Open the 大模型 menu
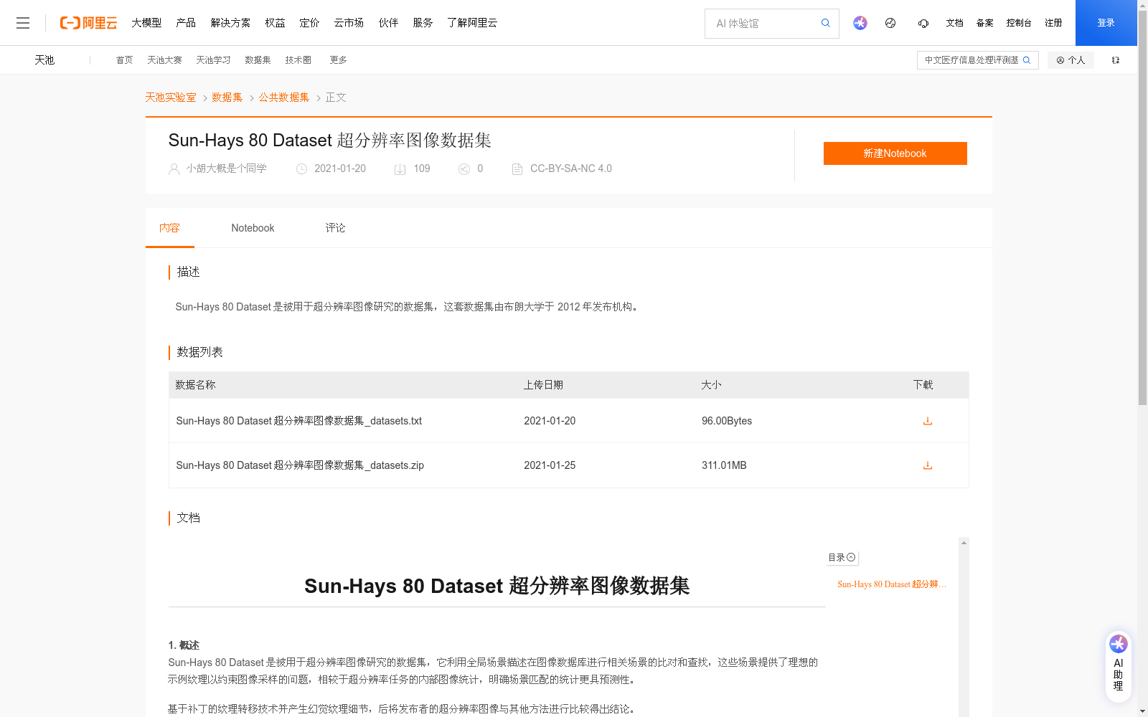The width and height of the screenshot is (1148, 717). [x=146, y=23]
